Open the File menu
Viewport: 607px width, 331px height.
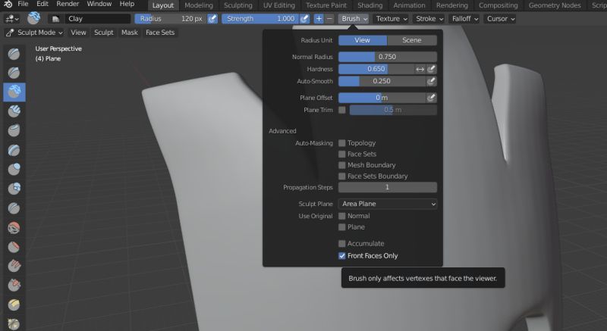[24, 5]
